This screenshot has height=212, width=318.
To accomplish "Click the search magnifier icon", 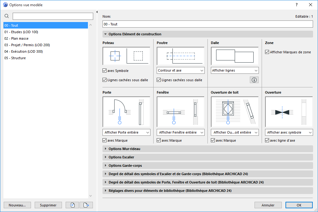I will pos(7,16).
